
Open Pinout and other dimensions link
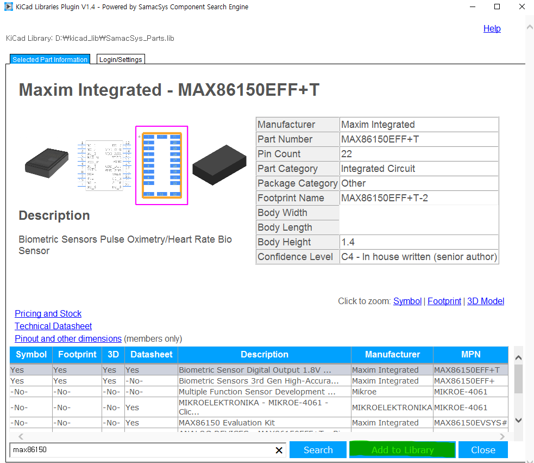[68, 338]
